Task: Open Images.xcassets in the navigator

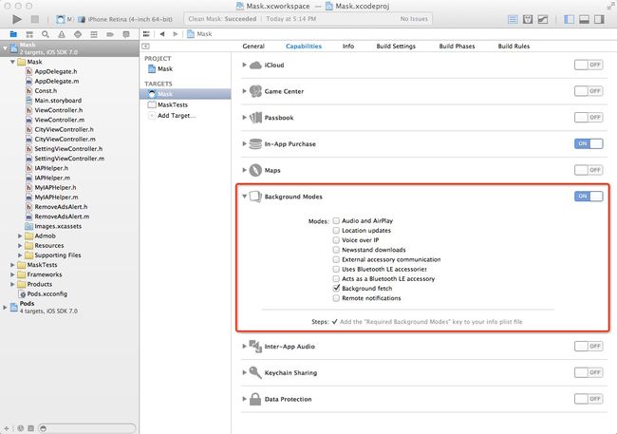Action: click(x=58, y=226)
